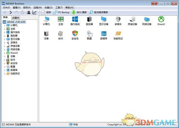Click the refresh icon in toolbar

22,12
